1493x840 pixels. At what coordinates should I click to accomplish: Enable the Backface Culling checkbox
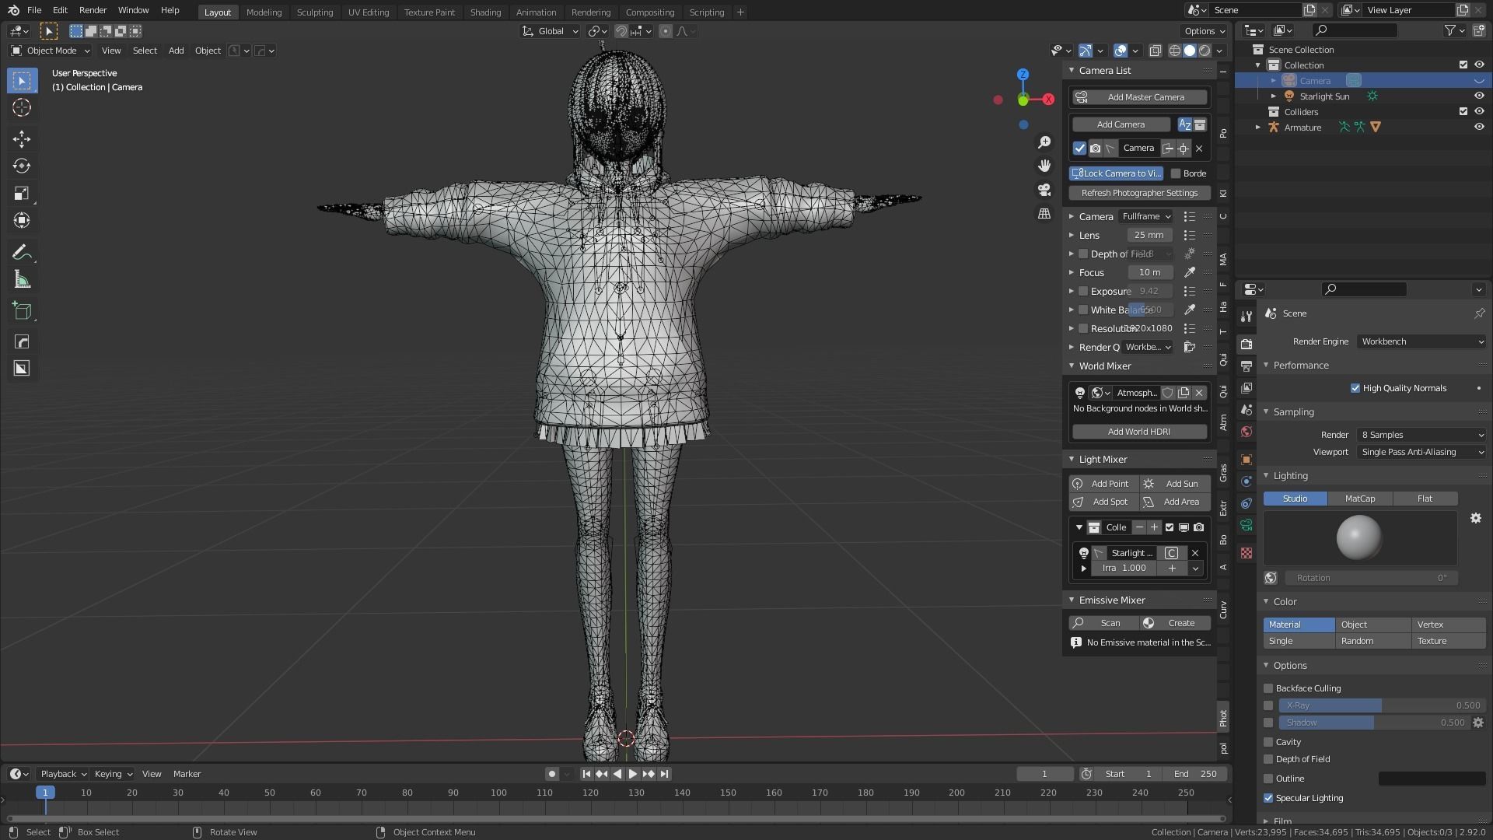pos(1268,688)
